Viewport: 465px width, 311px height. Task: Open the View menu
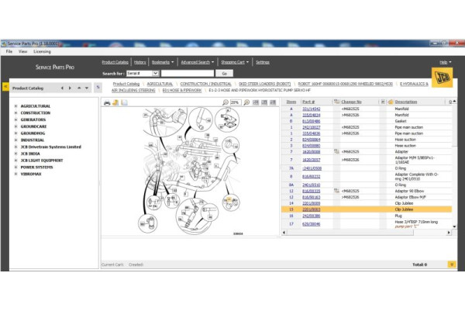click(x=22, y=51)
